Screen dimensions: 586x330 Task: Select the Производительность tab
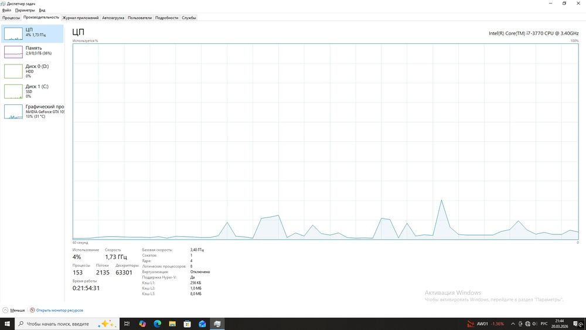coord(41,17)
